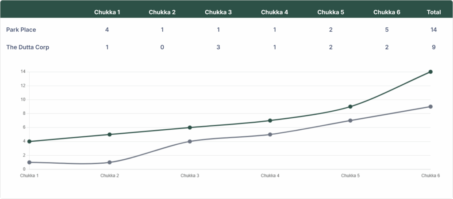Click The Dutta Corp's total of 9
Image resolution: width=453 pixels, height=199 pixels.
(x=434, y=47)
